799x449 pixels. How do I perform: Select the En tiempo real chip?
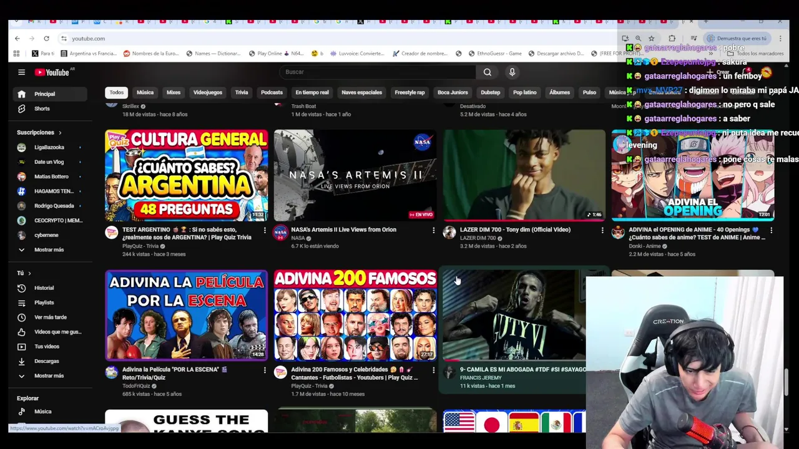coord(312,92)
